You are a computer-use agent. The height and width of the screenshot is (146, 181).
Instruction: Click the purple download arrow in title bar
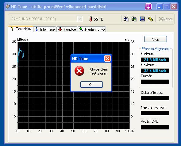pyautogui.click(x=148, y=6)
